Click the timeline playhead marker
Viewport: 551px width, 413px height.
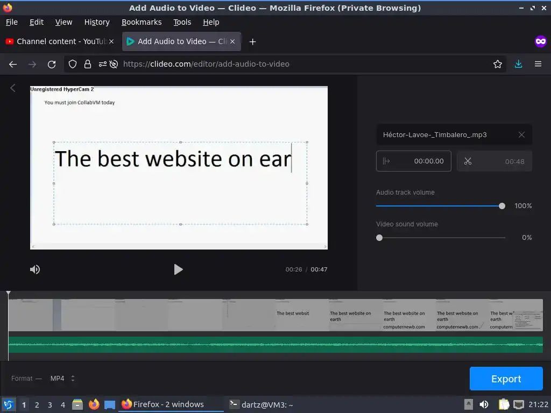(x=9, y=293)
